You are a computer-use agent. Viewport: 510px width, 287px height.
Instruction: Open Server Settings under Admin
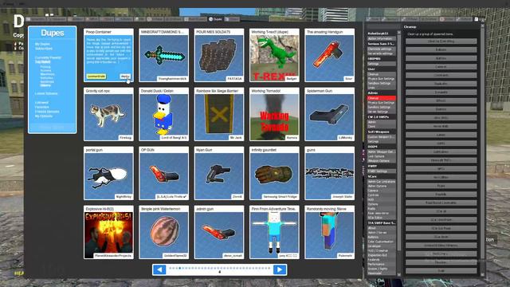381,112
